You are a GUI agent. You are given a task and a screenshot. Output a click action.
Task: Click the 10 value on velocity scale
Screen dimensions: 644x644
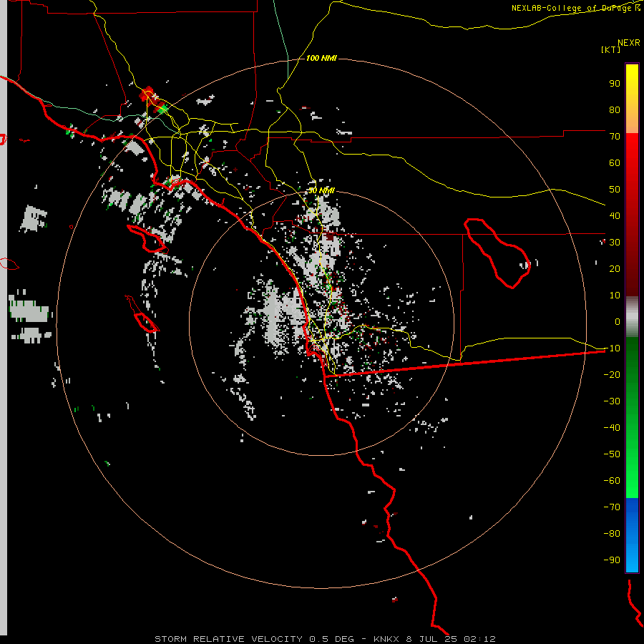click(x=615, y=296)
